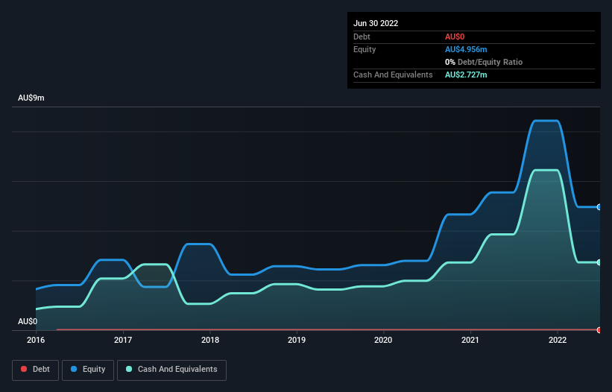612x392 pixels.
Task: Click the 2016 x-axis label
Action: (x=36, y=340)
